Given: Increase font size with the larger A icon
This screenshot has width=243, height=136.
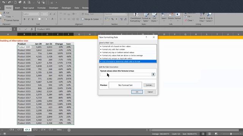Looking at the screenshot, I should click(50, 14).
